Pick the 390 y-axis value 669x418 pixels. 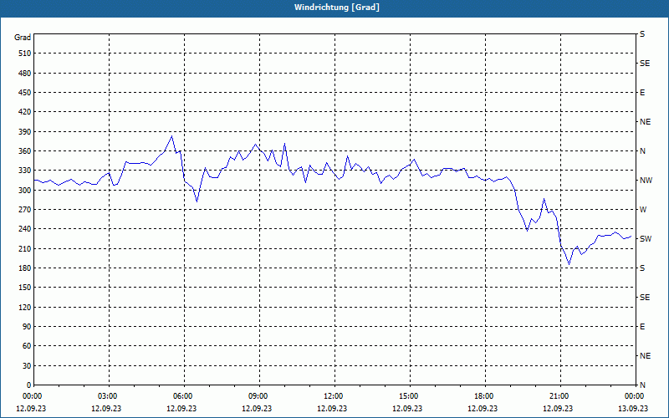(24, 132)
